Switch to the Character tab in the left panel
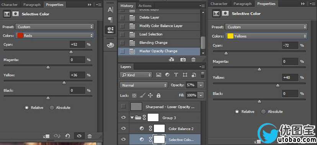 pyautogui.click(x=10, y=5)
